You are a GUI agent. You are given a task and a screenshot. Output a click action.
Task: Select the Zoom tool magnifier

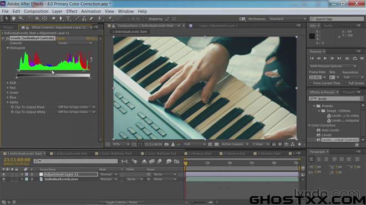(x=21, y=18)
